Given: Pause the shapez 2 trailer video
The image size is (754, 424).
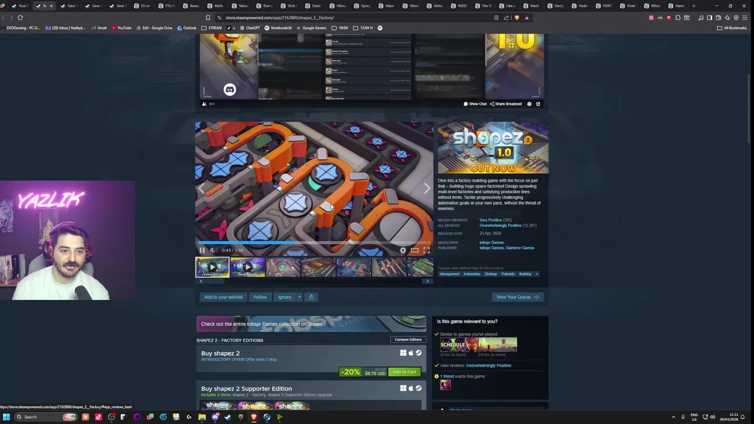Looking at the screenshot, I should [x=202, y=250].
